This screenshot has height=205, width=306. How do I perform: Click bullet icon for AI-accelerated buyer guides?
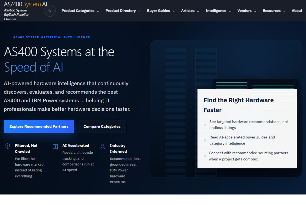(205, 140)
